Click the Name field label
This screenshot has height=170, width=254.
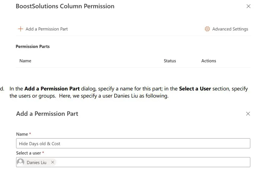(23, 134)
